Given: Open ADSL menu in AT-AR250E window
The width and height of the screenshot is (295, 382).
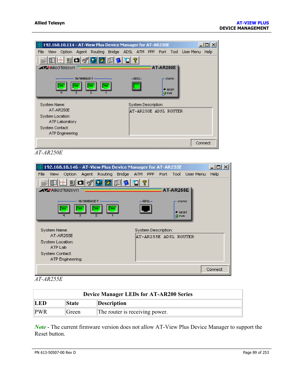Looking at the screenshot, I should [x=128, y=52].
